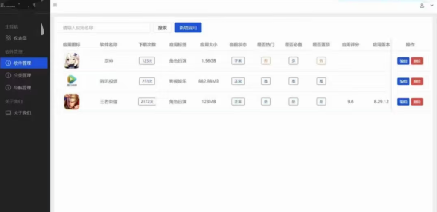Click the 原神 app icon thumbnail
437x212 pixels.
(x=72, y=61)
